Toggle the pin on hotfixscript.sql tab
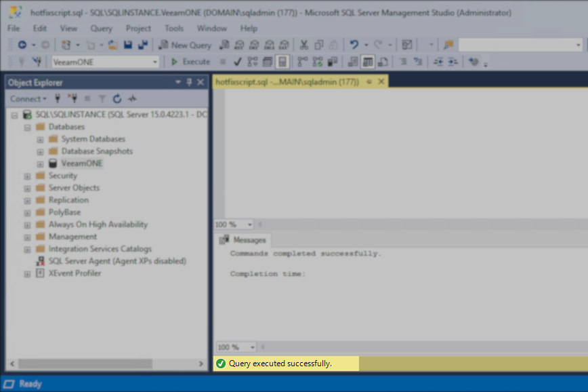 (x=369, y=82)
